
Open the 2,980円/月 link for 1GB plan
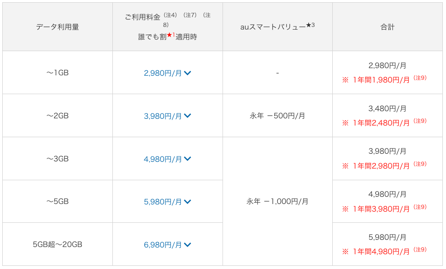point(163,73)
